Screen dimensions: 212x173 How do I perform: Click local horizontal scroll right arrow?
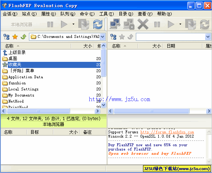[x=97, y=111]
